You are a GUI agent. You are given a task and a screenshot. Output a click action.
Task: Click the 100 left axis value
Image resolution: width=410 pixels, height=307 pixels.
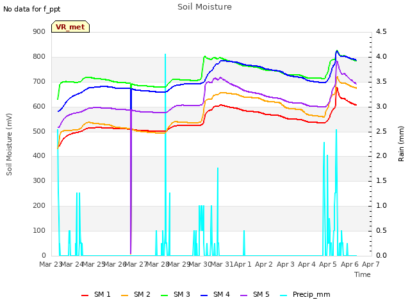tap(39, 231)
